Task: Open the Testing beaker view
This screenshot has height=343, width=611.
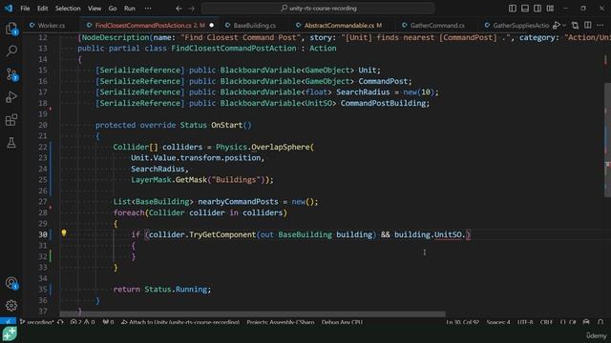Action: coord(11,143)
